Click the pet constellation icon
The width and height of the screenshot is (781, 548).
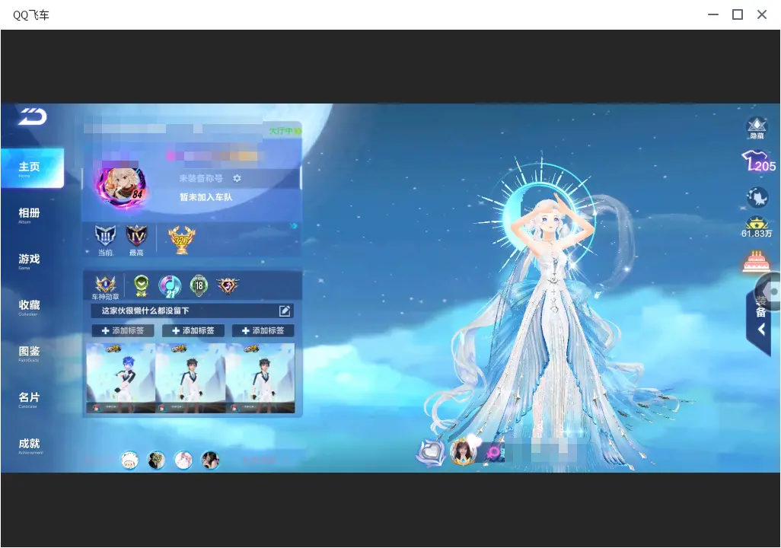(x=757, y=197)
